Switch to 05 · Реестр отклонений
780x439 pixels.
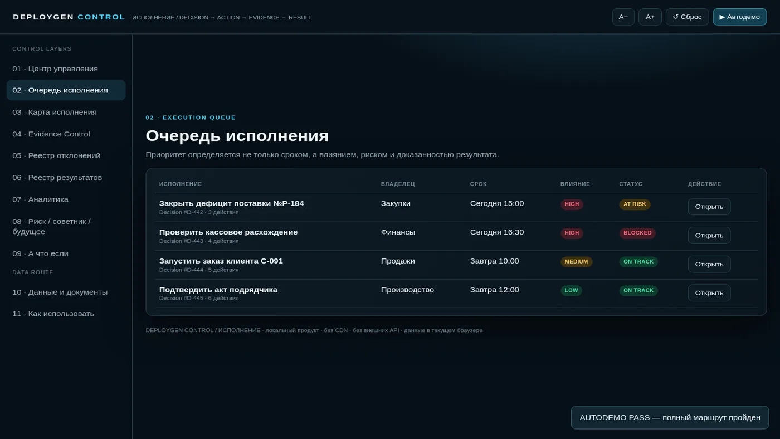[x=66, y=155]
